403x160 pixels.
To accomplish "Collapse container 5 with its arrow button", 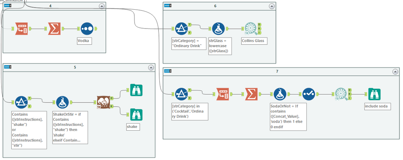I will 151,68.
